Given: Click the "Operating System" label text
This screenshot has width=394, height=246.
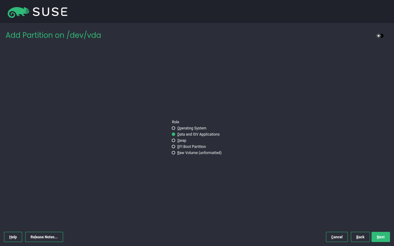Looking at the screenshot, I should tap(192, 128).
